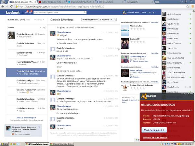
Task: Run the inbox search with the magnifier icon
Action: coord(44,28)
